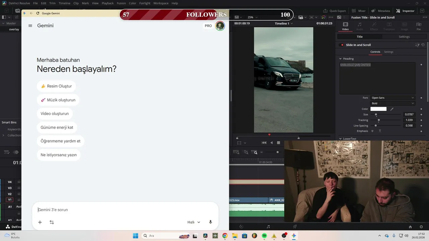Image resolution: width=429 pixels, height=241 pixels.
Task: Expand the LowerText section
Action: (341, 139)
